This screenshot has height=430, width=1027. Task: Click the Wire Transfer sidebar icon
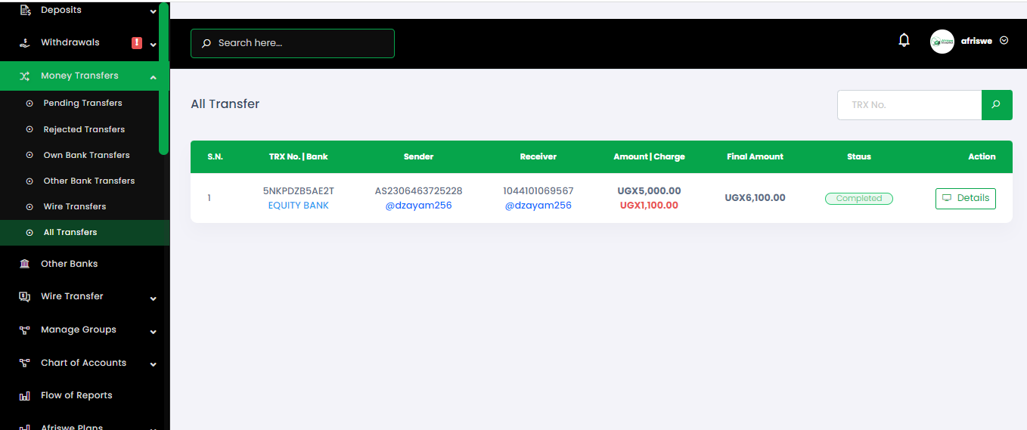point(25,296)
